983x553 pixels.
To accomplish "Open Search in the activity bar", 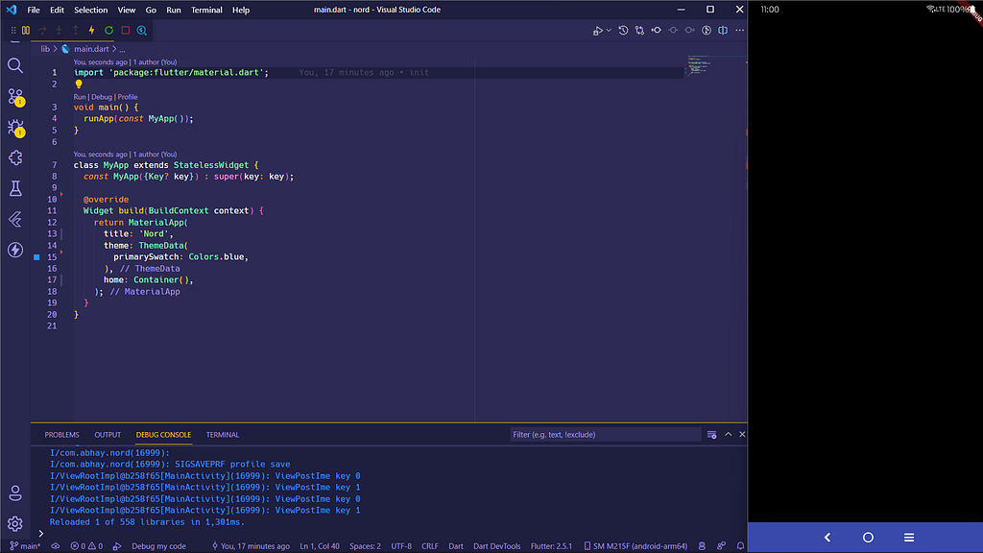I will (15, 66).
